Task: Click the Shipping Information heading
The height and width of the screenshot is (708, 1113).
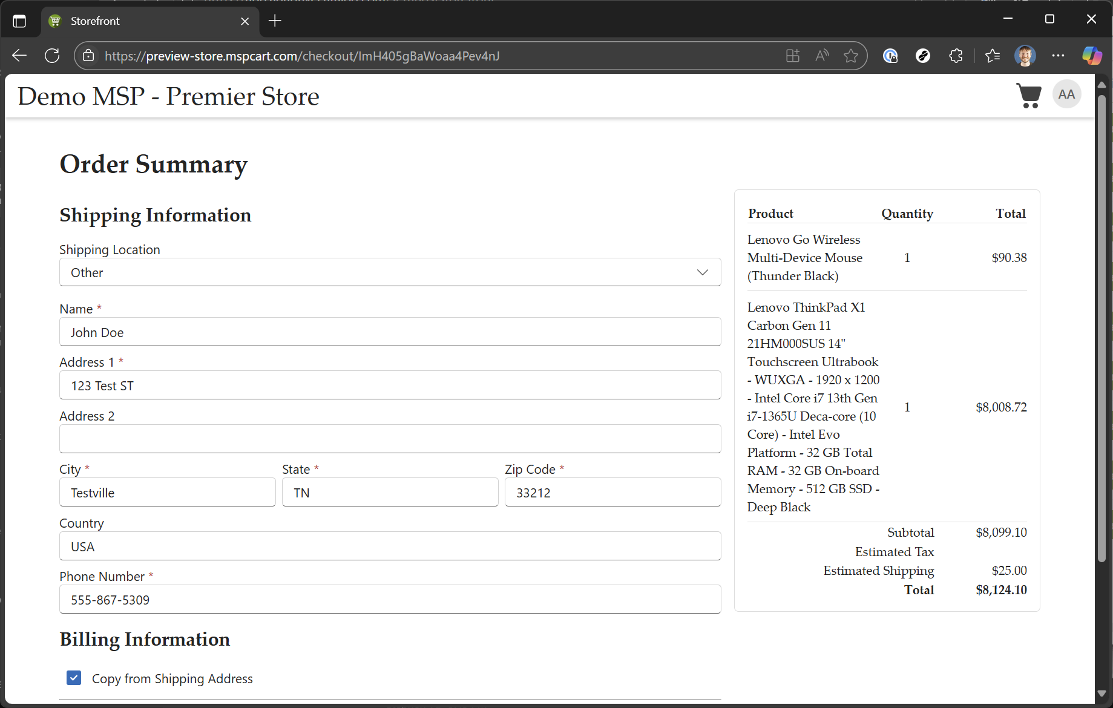Action: [x=156, y=215]
